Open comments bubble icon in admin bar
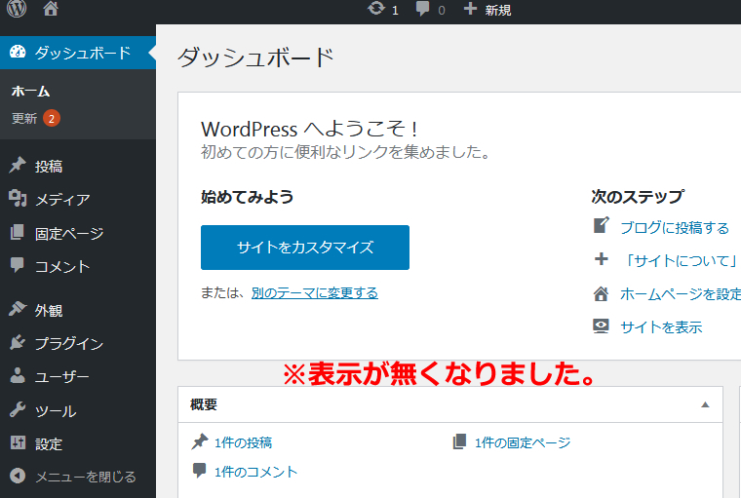The height and width of the screenshot is (498, 741). click(x=422, y=9)
